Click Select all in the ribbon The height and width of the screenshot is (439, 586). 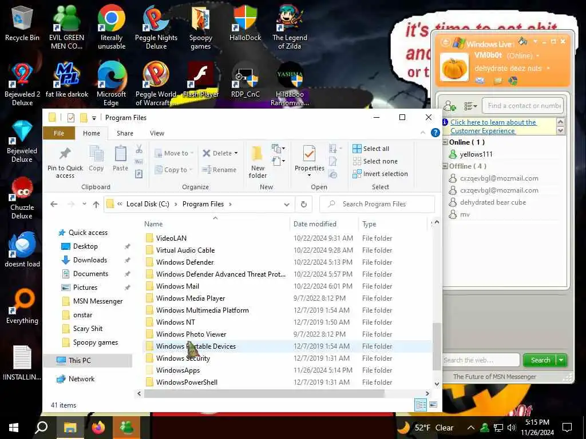point(371,149)
